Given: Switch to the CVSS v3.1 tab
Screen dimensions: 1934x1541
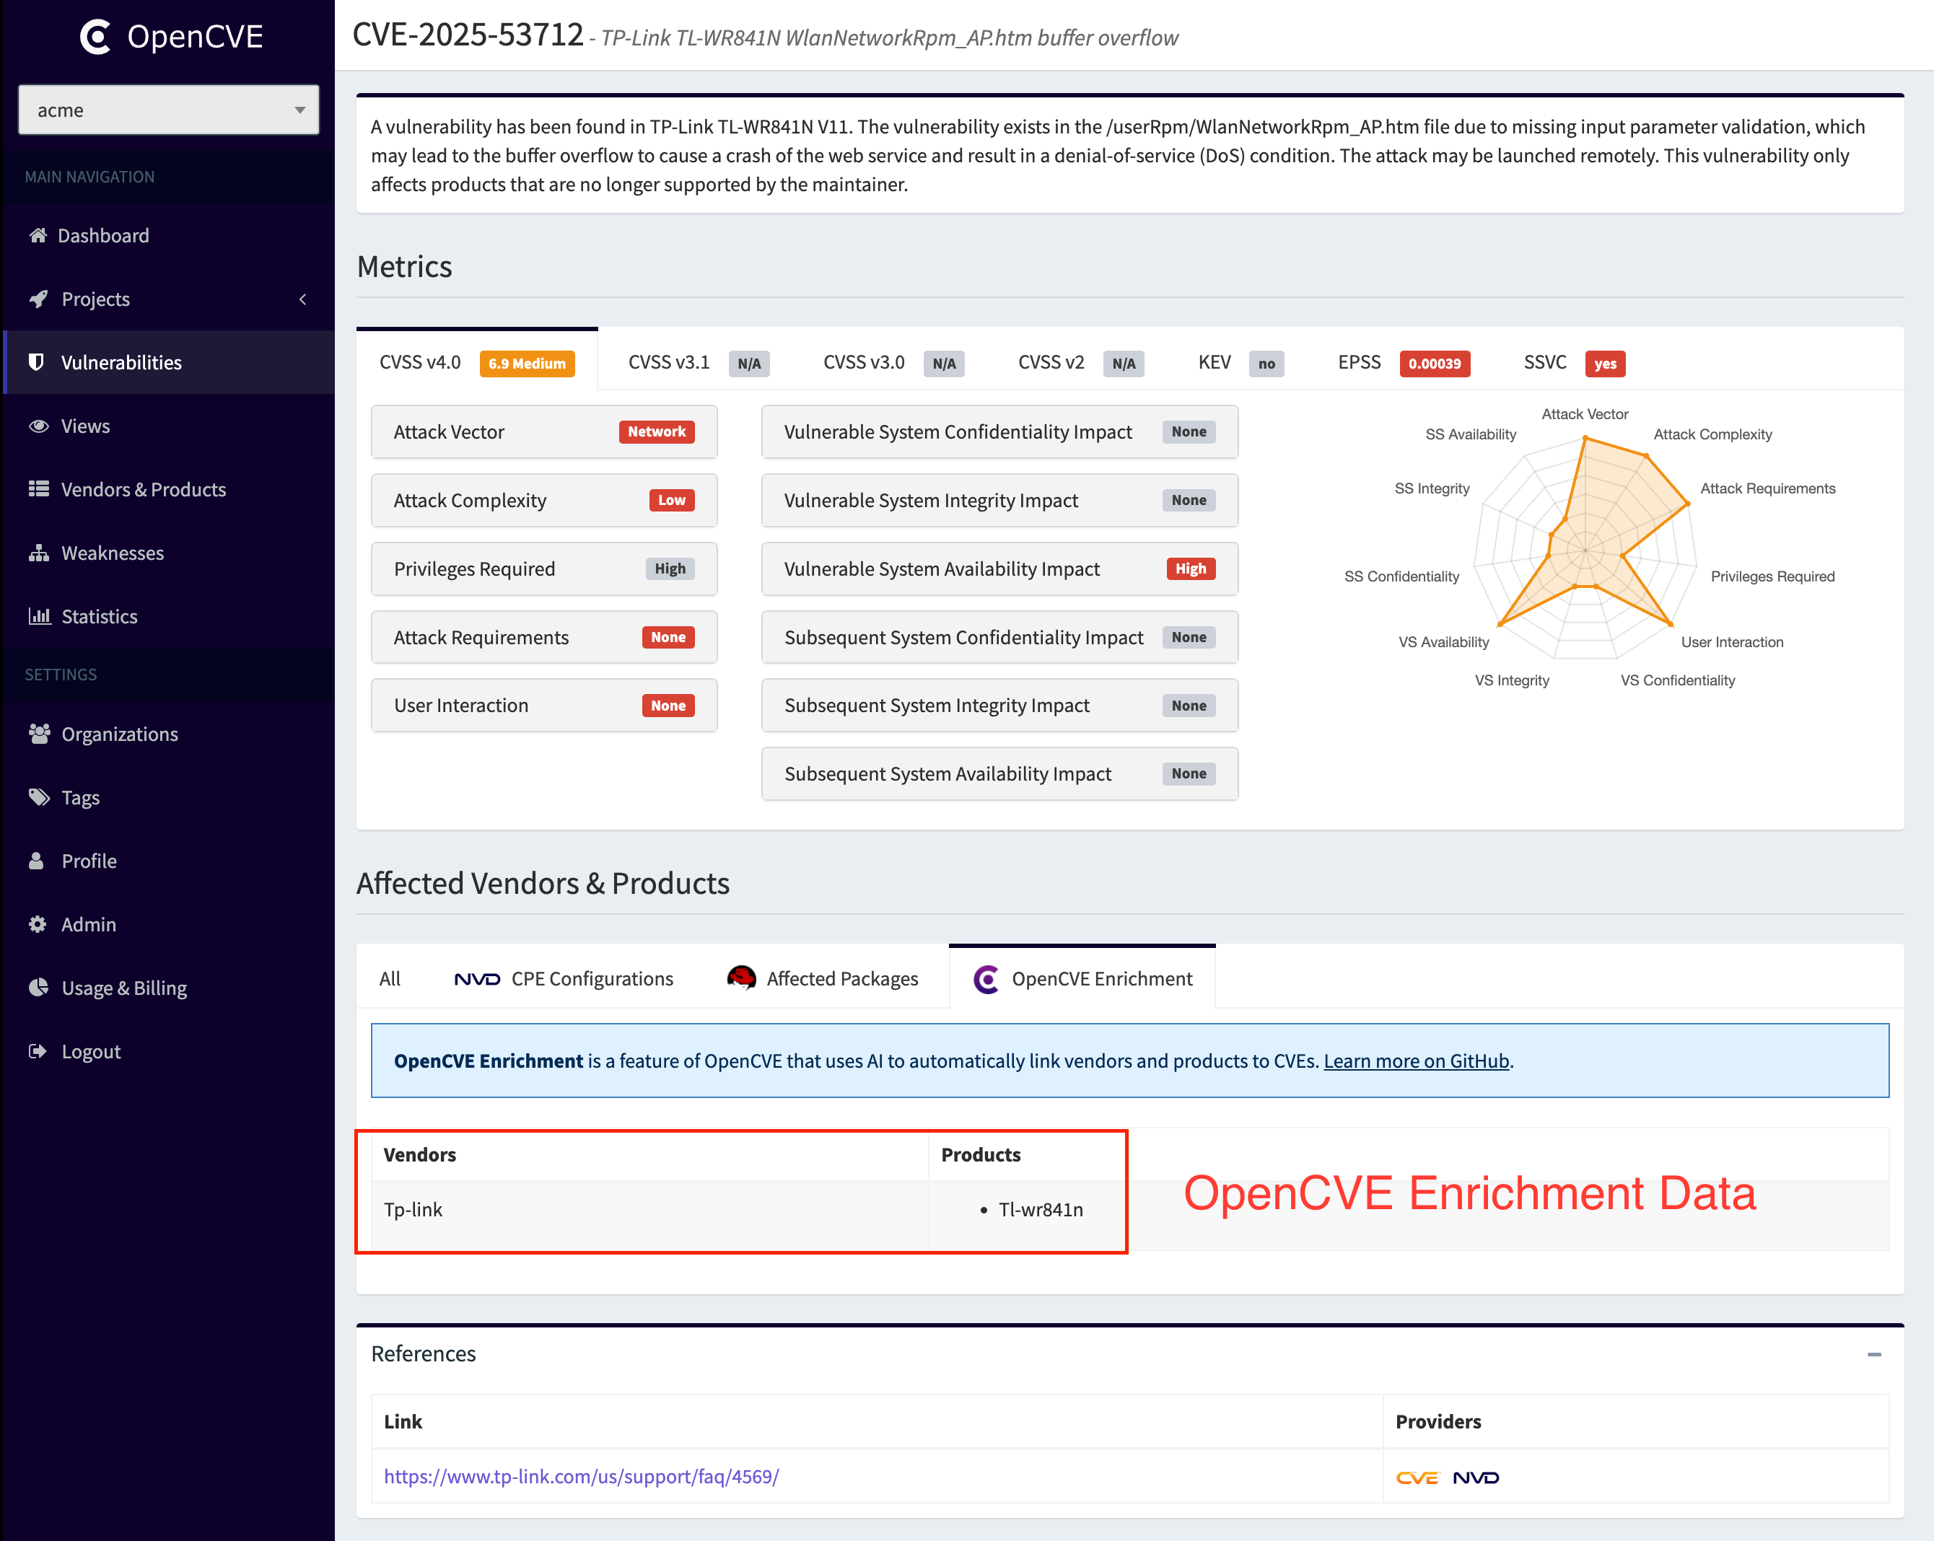Looking at the screenshot, I should coord(697,362).
